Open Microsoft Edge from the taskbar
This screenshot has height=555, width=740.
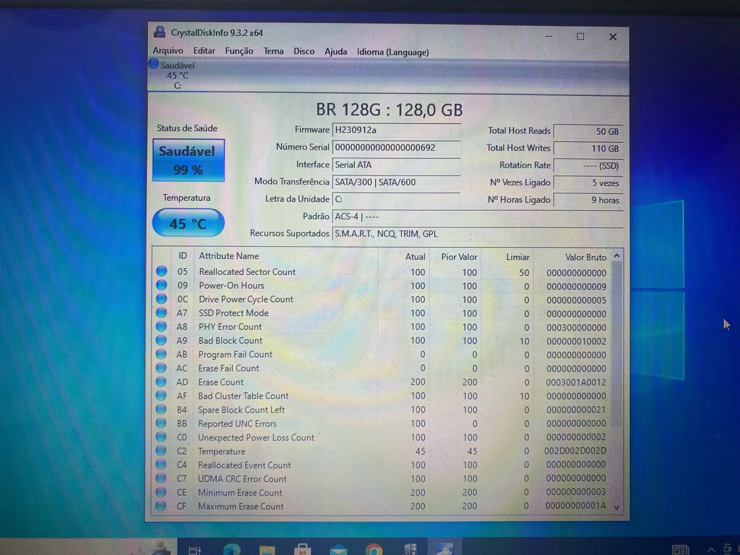pyautogui.click(x=232, y=549)
